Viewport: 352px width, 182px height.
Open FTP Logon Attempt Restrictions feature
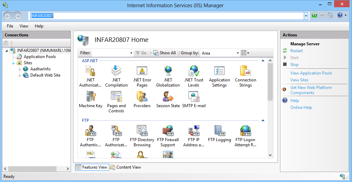coord(246,136)
